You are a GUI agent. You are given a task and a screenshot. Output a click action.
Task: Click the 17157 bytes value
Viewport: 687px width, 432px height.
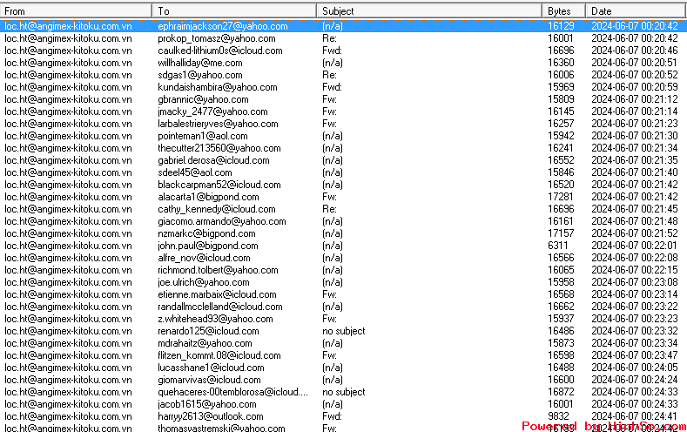click(x=561, y=234)
